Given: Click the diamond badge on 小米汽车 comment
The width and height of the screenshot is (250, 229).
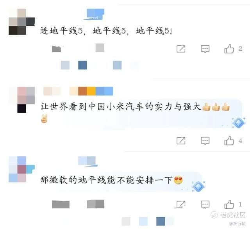Looking at the screenshot, I should [239, 123].
